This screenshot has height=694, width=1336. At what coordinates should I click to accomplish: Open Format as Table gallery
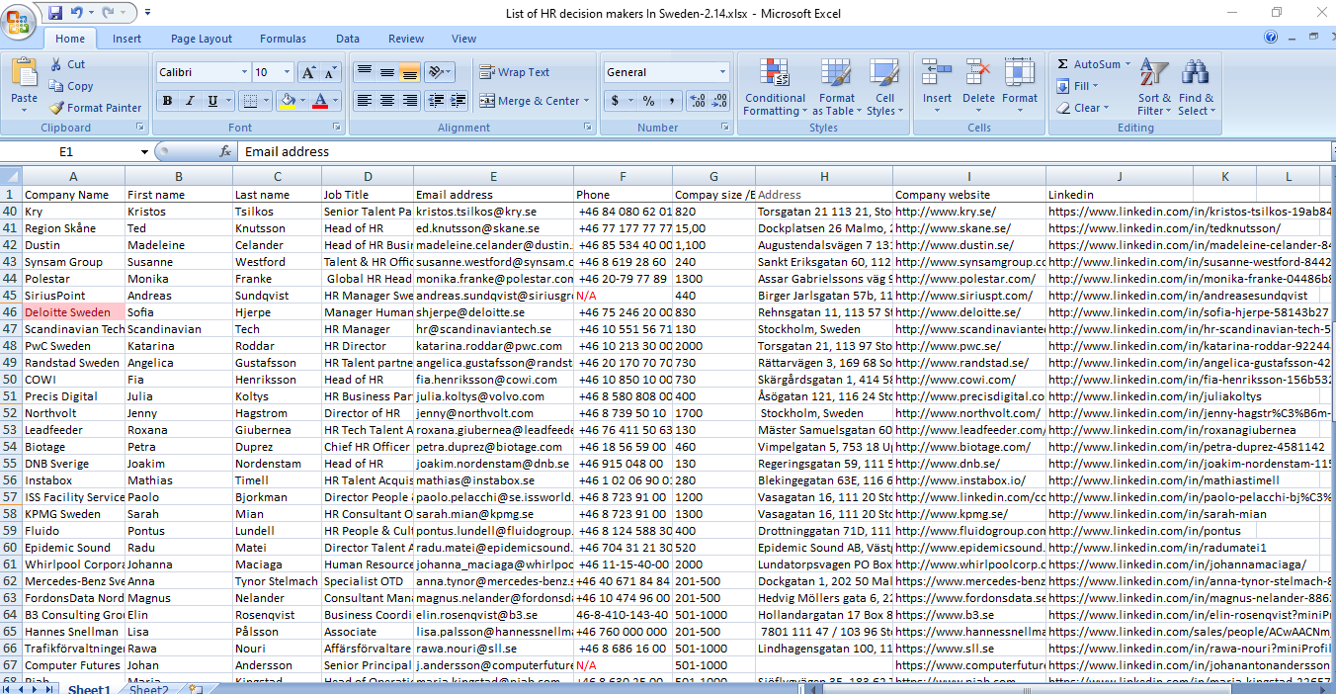coord(836,87)
